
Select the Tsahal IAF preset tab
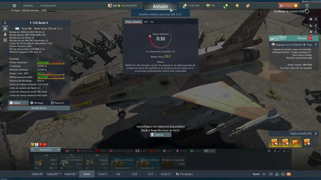tap(37, 174)
